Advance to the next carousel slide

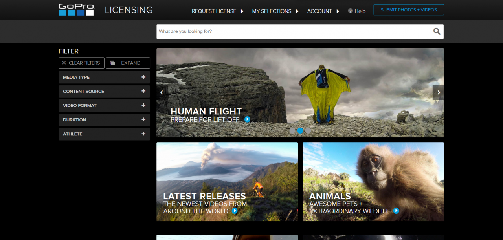(x=438, y=93)
